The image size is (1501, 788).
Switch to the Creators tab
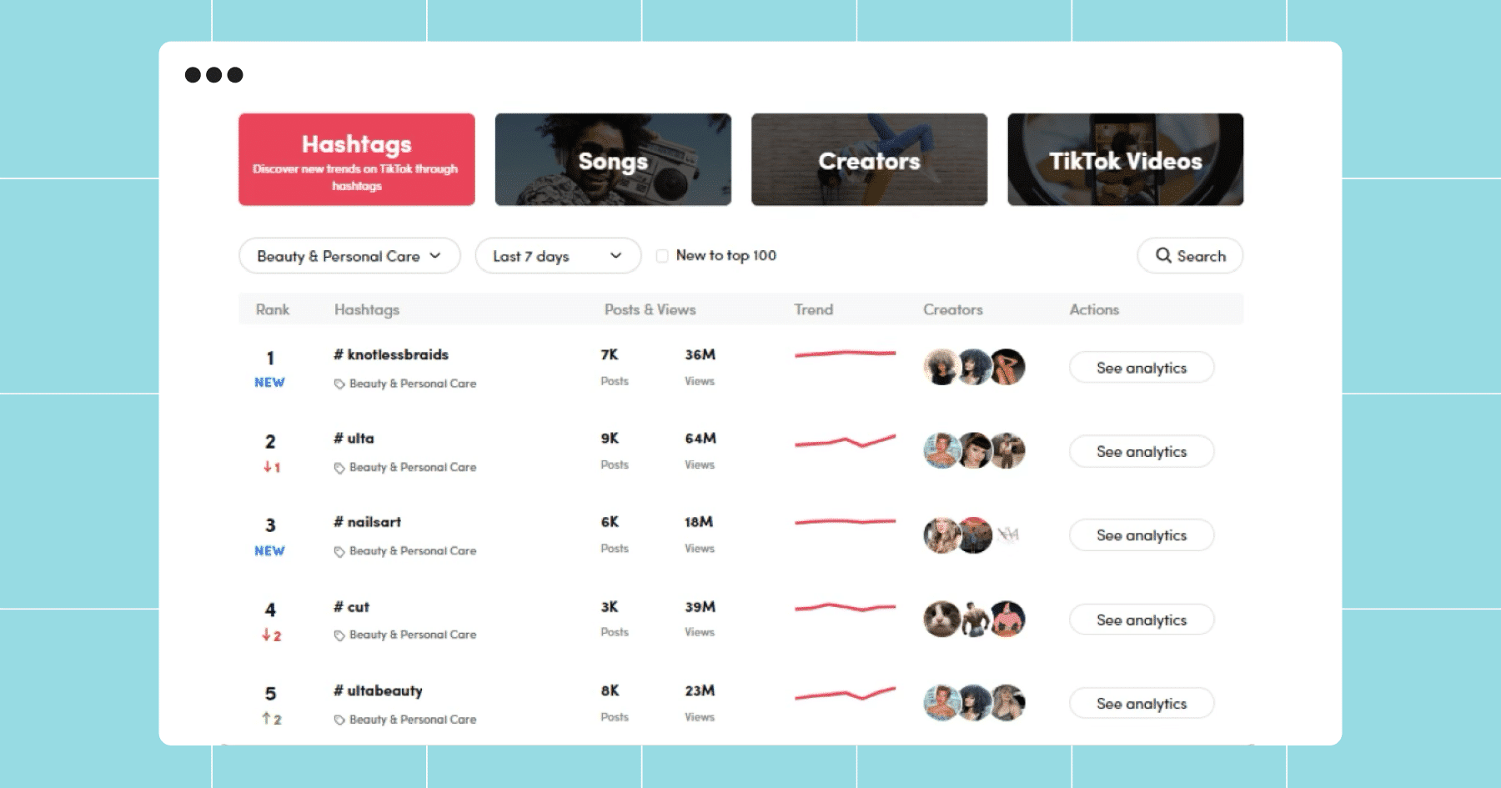[x=869, y=159]
